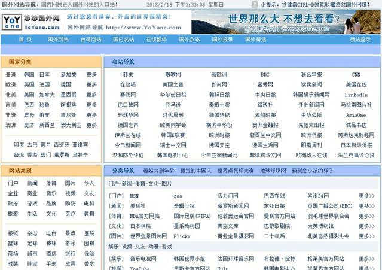
Task: Open the NBA官方网站 link
Action: [145, 216]
